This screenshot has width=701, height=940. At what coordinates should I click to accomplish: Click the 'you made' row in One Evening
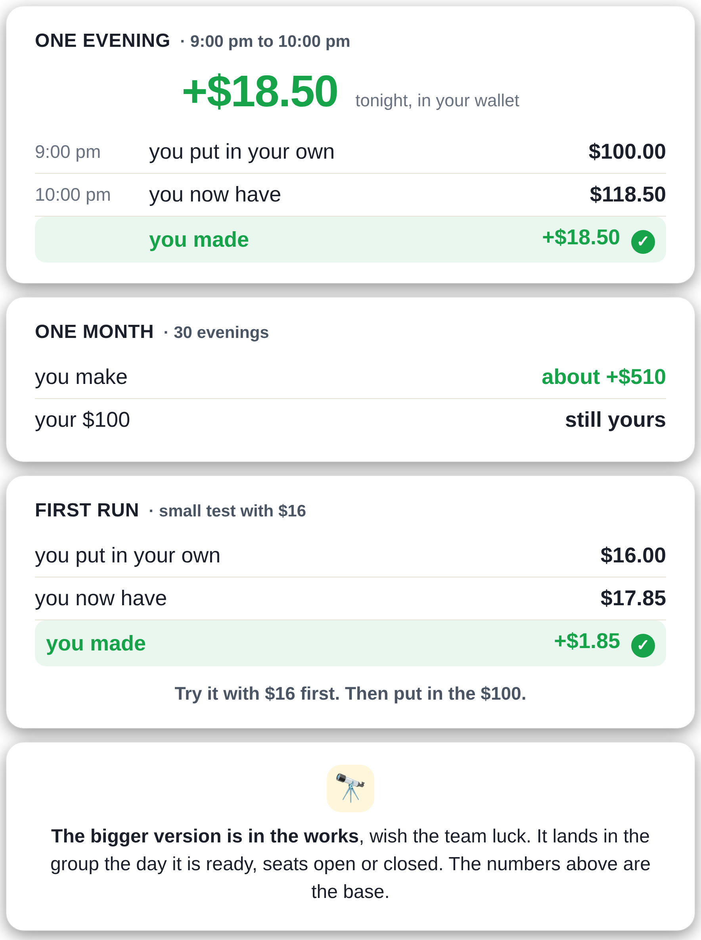350,239
